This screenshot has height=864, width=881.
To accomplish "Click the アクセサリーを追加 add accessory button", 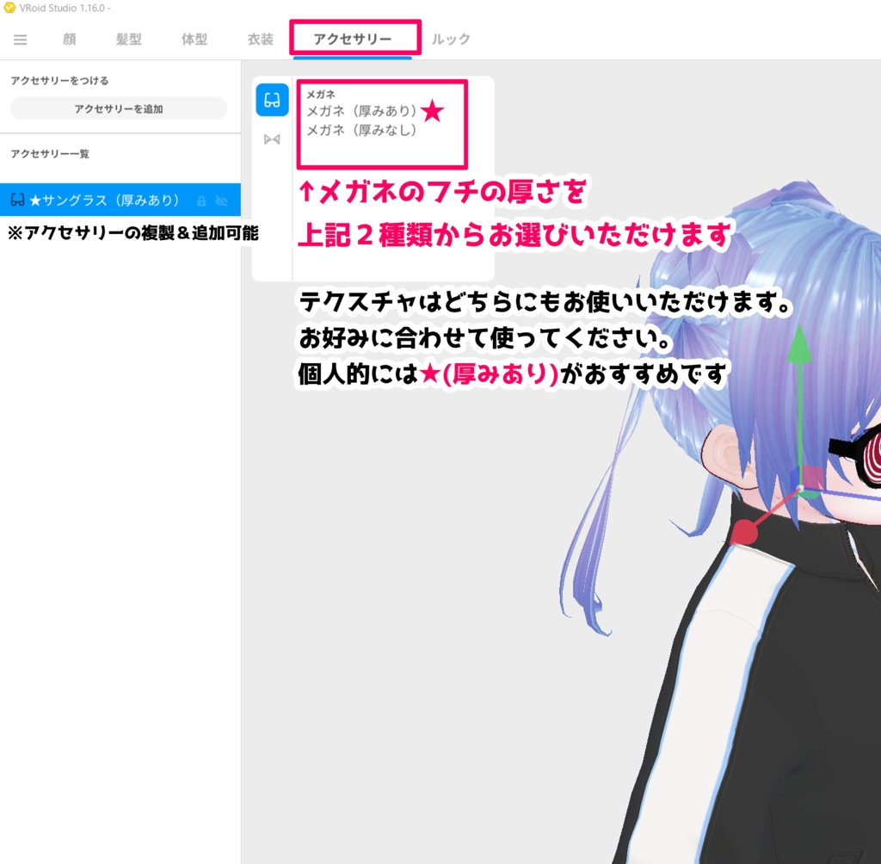I will pyautogui.click(x=118, y=108).
